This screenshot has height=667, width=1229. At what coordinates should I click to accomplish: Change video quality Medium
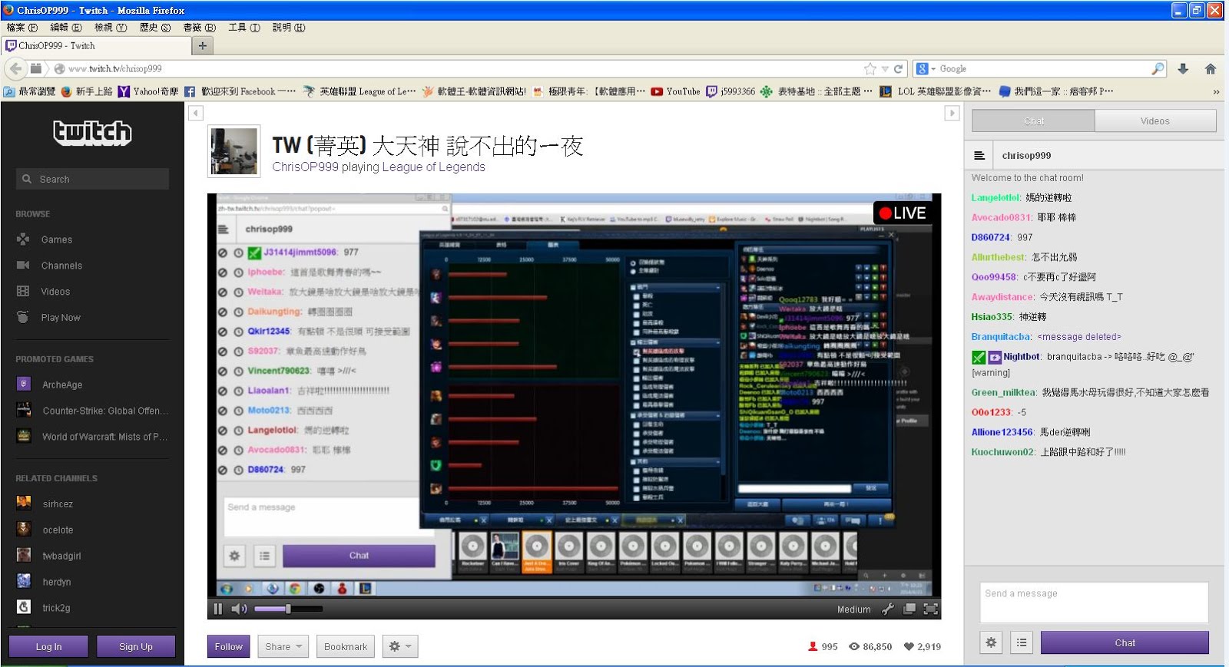point(853,609)
